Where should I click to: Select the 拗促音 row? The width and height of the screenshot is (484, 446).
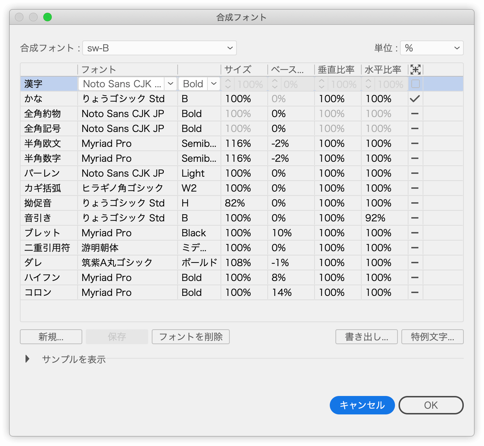(x=242, y=203)
